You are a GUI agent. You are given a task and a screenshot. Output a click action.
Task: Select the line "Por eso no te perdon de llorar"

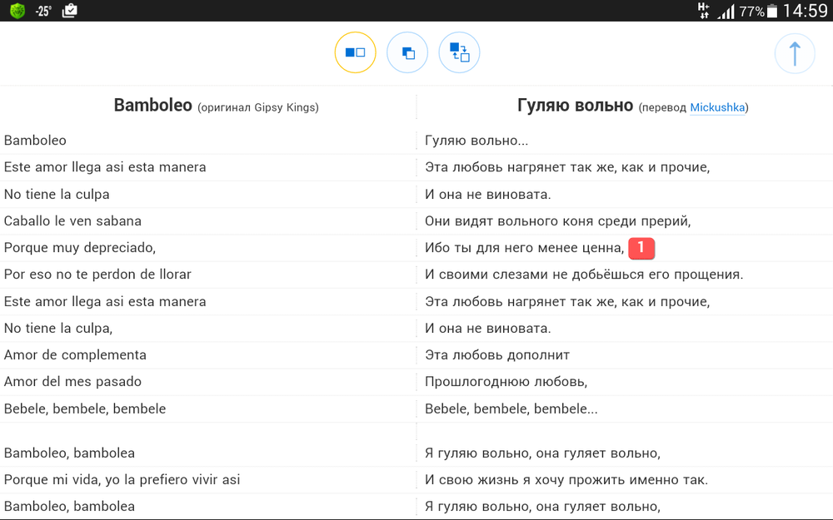[97, 274]
